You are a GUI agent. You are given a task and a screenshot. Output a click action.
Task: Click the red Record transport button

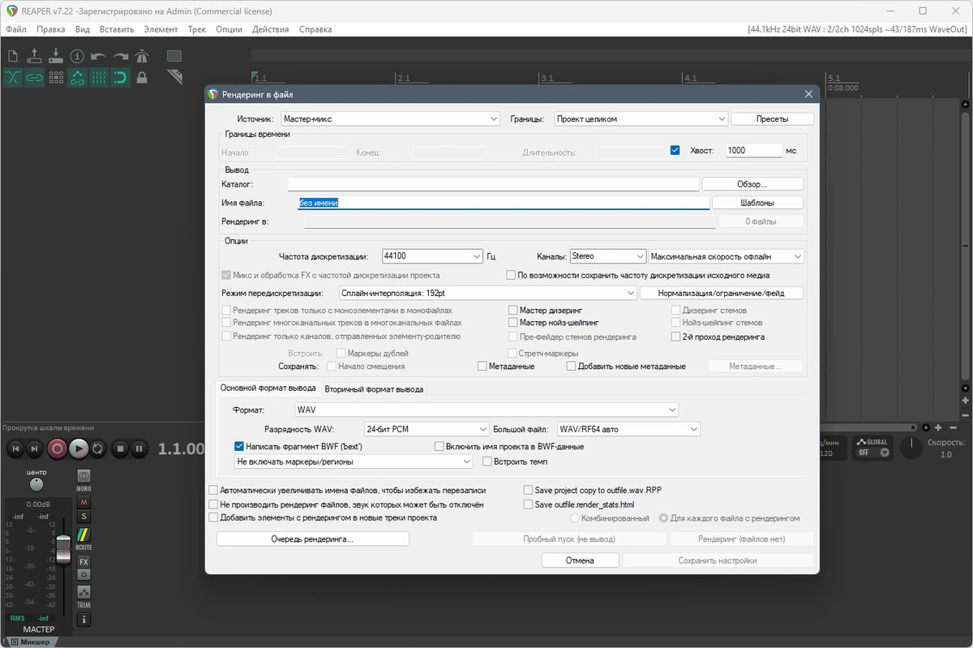(57, 448)
